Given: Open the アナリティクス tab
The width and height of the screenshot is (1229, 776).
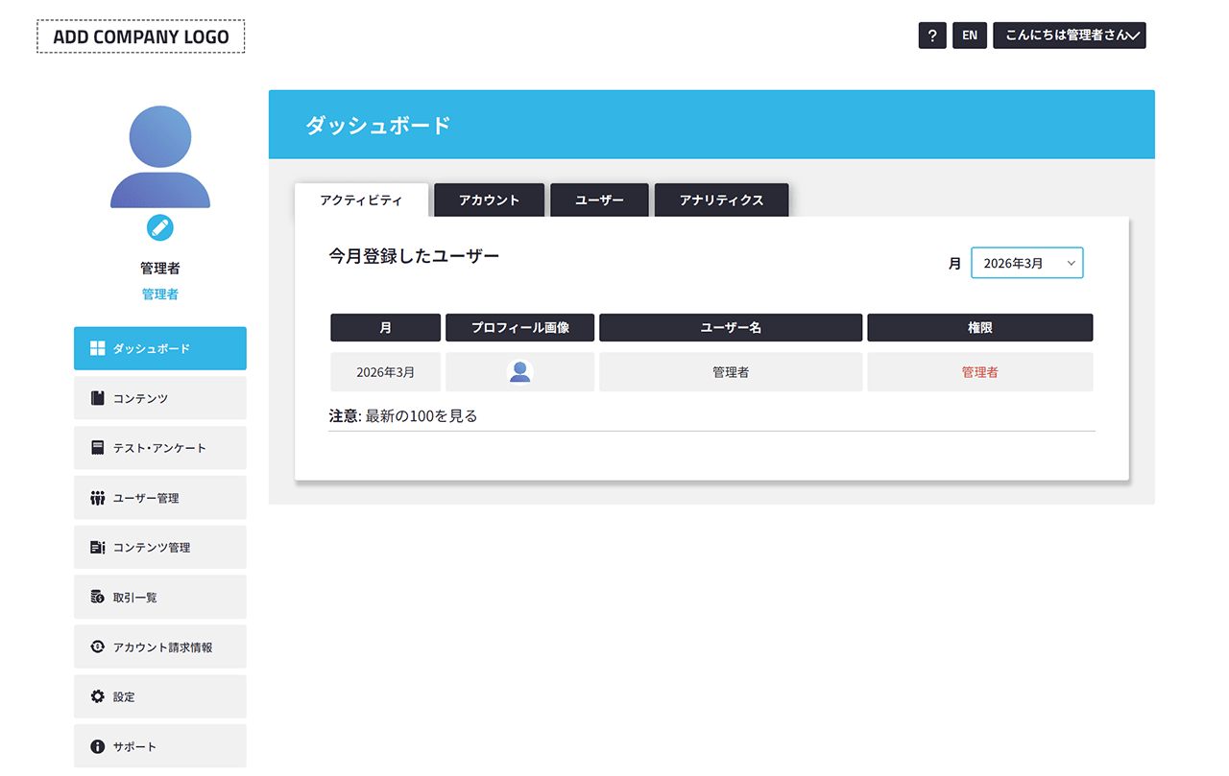Looking at the screenshot, I should tap(721, 200).
